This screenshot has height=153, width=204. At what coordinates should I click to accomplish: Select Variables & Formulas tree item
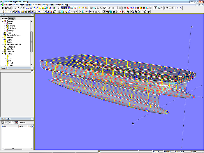(14, 44)
